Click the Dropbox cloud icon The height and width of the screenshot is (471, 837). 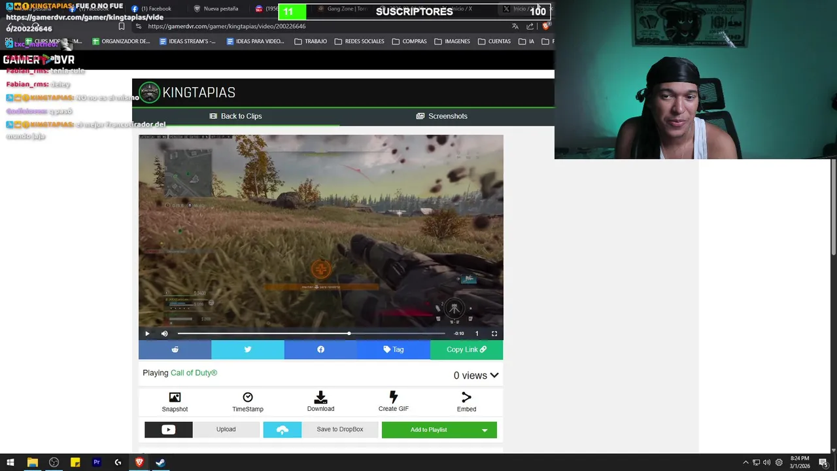[x=282, y=430]
